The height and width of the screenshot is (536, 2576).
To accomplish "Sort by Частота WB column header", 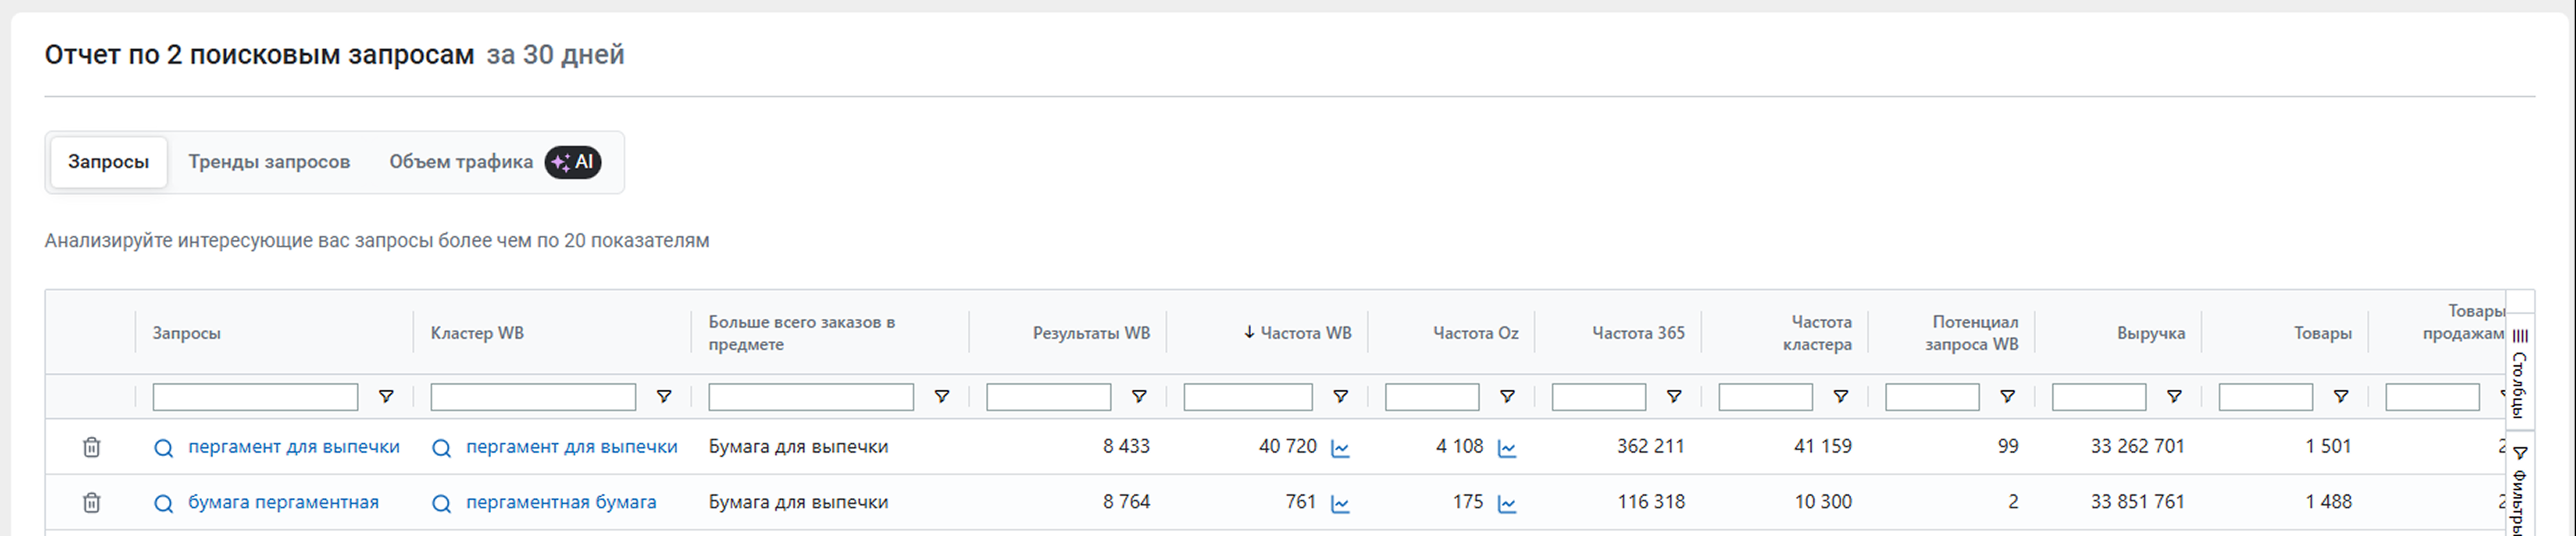I will point(1304,333).
